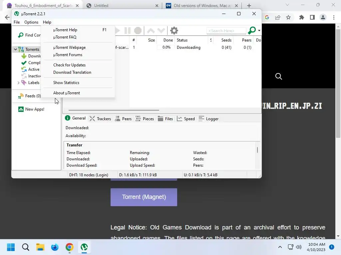This screenshot has width=341, height=255.
Task: Click the Labels tag icon
Action: [x=24, y=83]
